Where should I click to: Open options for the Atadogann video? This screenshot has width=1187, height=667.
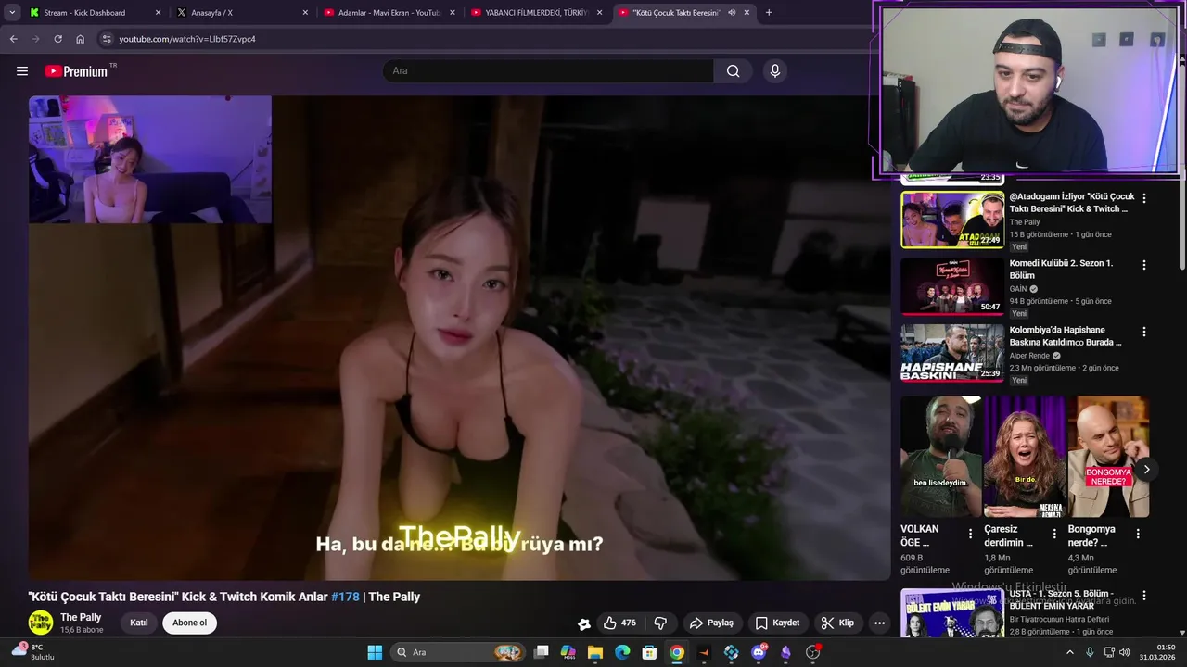(1144, 198)
